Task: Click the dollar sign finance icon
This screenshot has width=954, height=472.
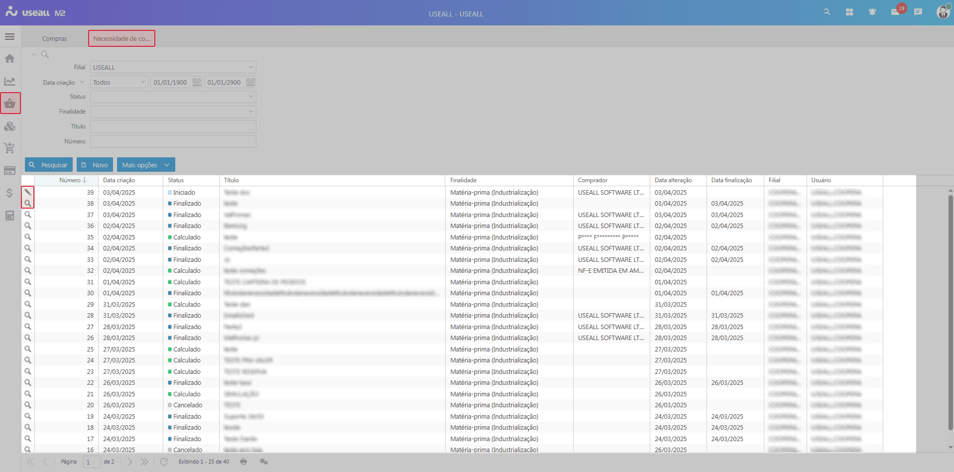Action: pyautogui.click(x=9, y=193)
